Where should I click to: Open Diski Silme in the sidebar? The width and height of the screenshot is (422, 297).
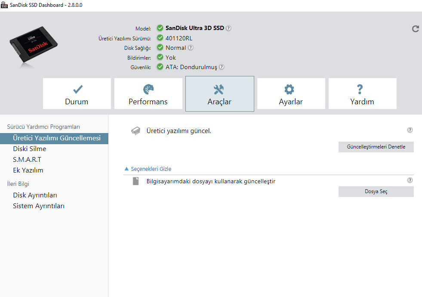pyautogui.click(x=30, y=149)
